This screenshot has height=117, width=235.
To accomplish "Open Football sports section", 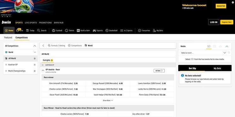I will click(x=57, y=30).
